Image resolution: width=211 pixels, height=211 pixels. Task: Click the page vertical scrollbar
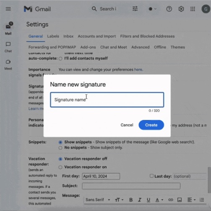[209, 180]
